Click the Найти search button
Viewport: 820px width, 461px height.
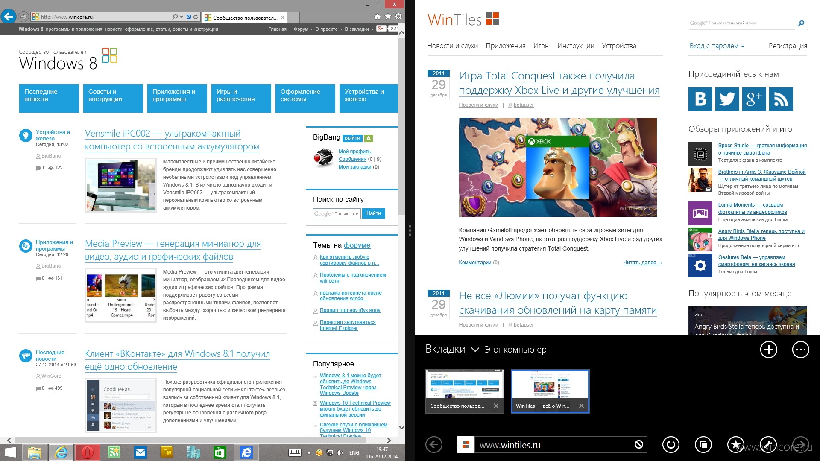pyautogui.click(x=374, y=213)
